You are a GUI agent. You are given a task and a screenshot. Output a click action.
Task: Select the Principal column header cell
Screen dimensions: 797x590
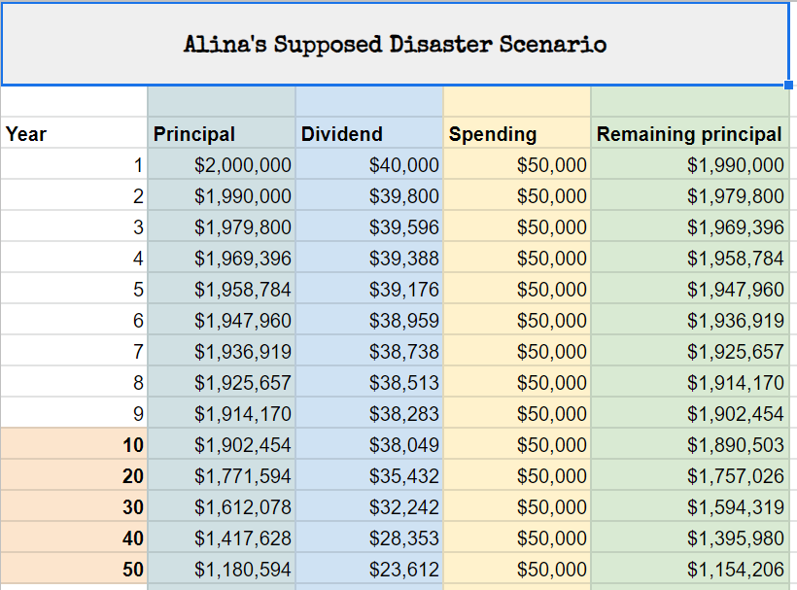[222, 134]
